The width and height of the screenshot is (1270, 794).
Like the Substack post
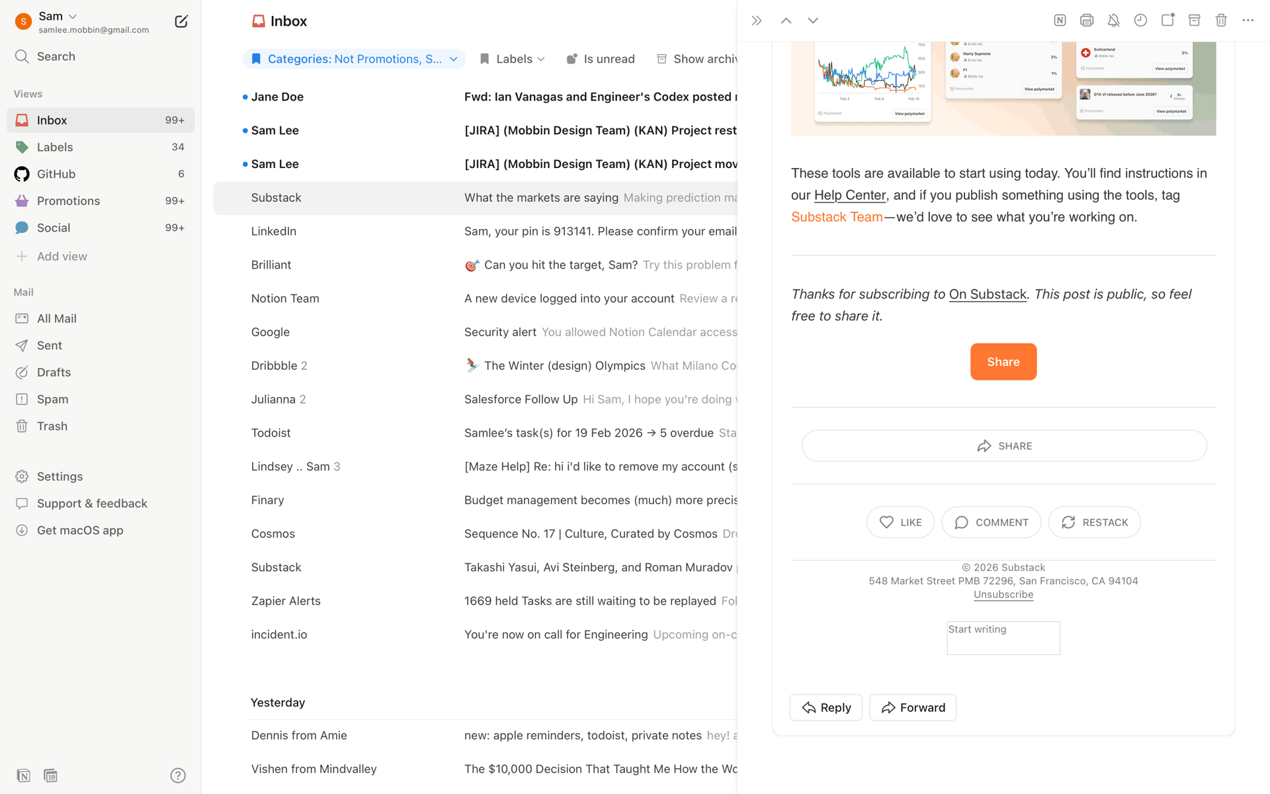[x=900, y=522]
